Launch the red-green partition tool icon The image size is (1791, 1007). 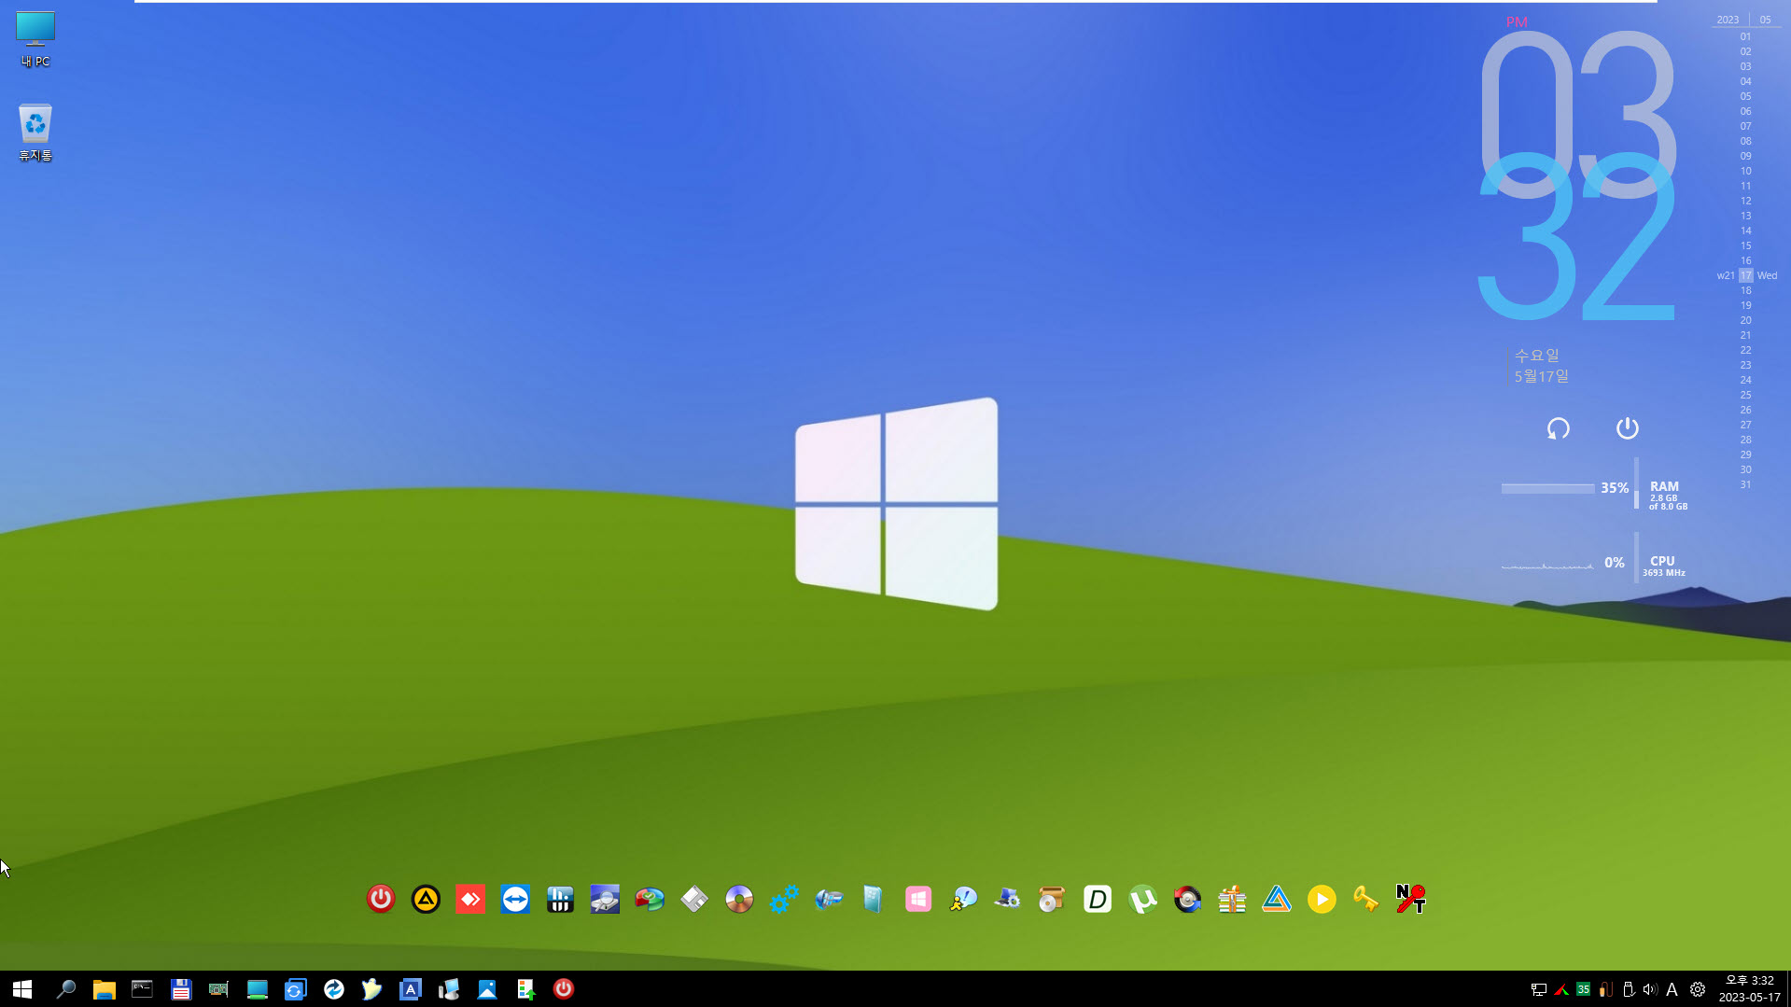650,899
